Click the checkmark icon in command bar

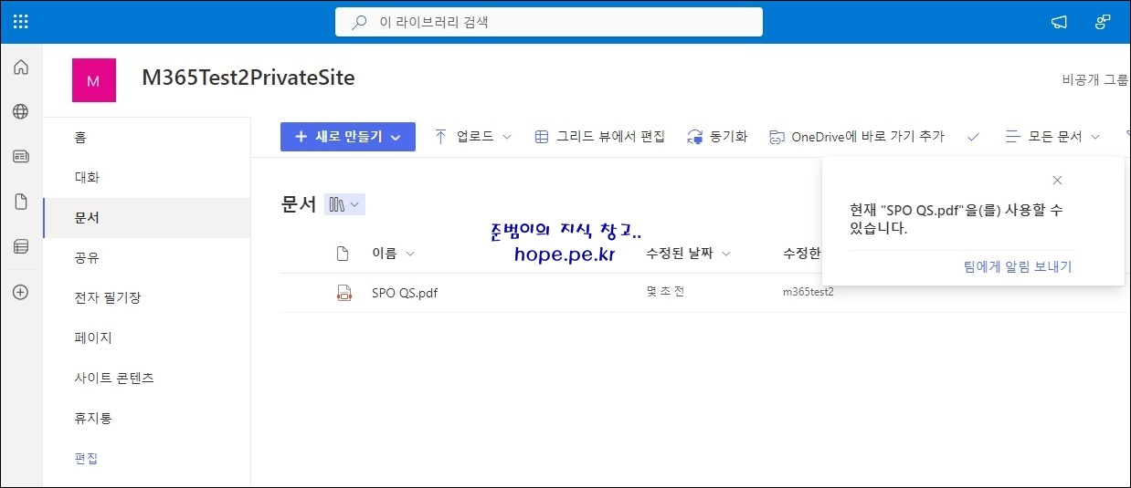click(x=973, y=137)
